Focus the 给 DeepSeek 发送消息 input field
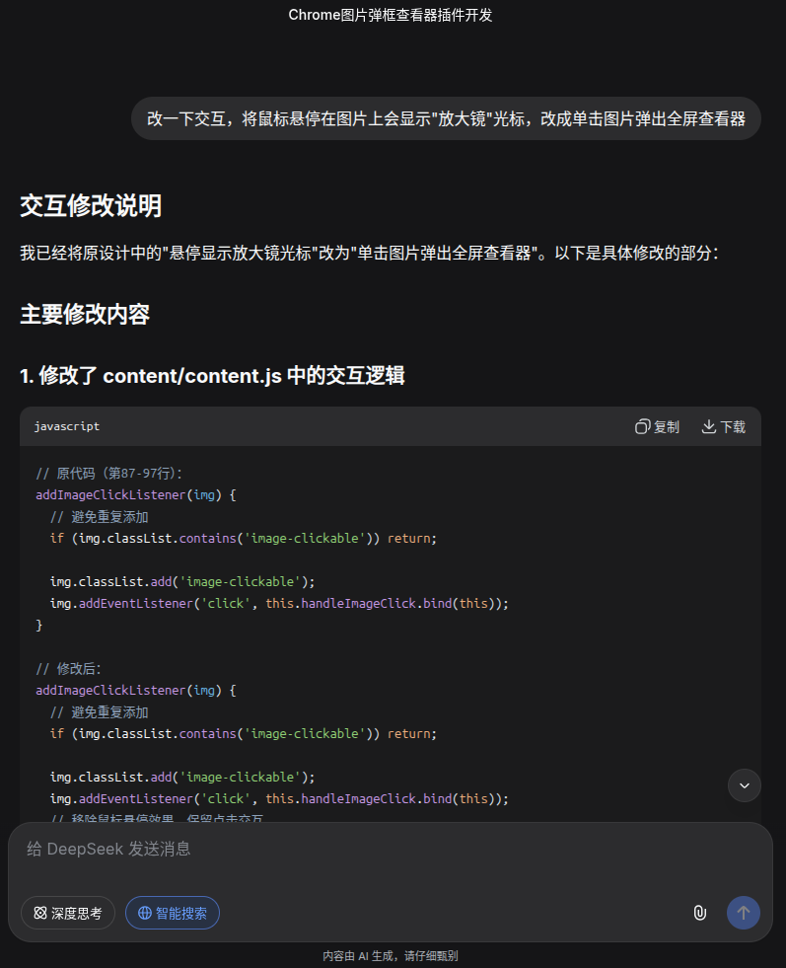 [x=390, y=850]
